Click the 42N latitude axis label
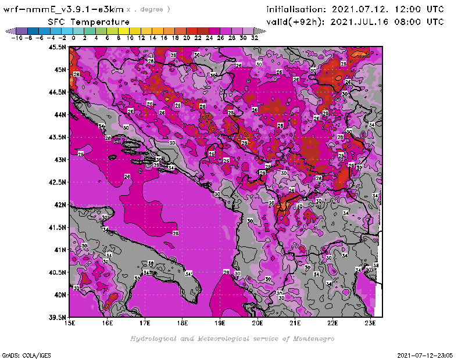The height and width of the screenshot is (359, 465). (60, 205)
